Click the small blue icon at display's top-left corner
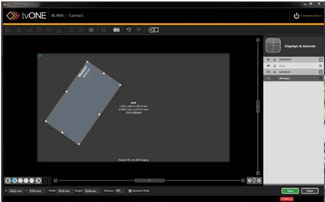The image size is (325, 202). [40, 55]
